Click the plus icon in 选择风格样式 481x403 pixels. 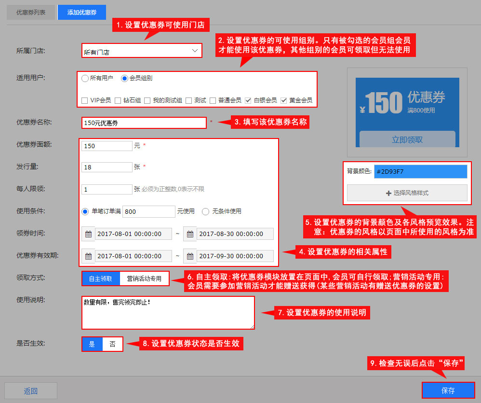pyautogui.click(x=388, y=193)
